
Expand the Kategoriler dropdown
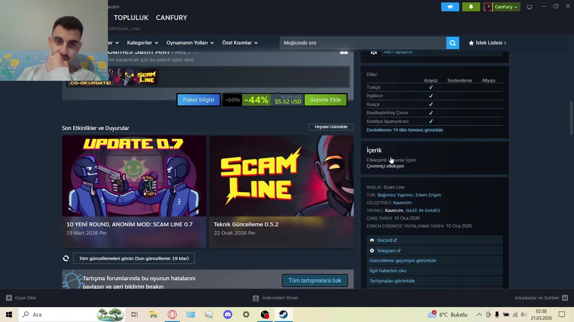pos(143,43)
